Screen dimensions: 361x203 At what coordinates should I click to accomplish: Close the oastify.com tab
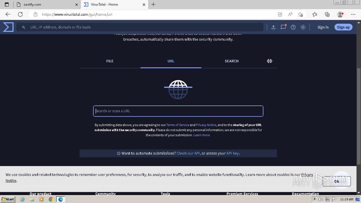[x=76, y=5]
